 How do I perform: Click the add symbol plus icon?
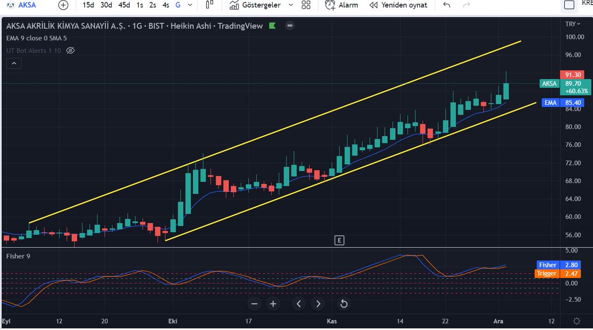tap(63, 5)
